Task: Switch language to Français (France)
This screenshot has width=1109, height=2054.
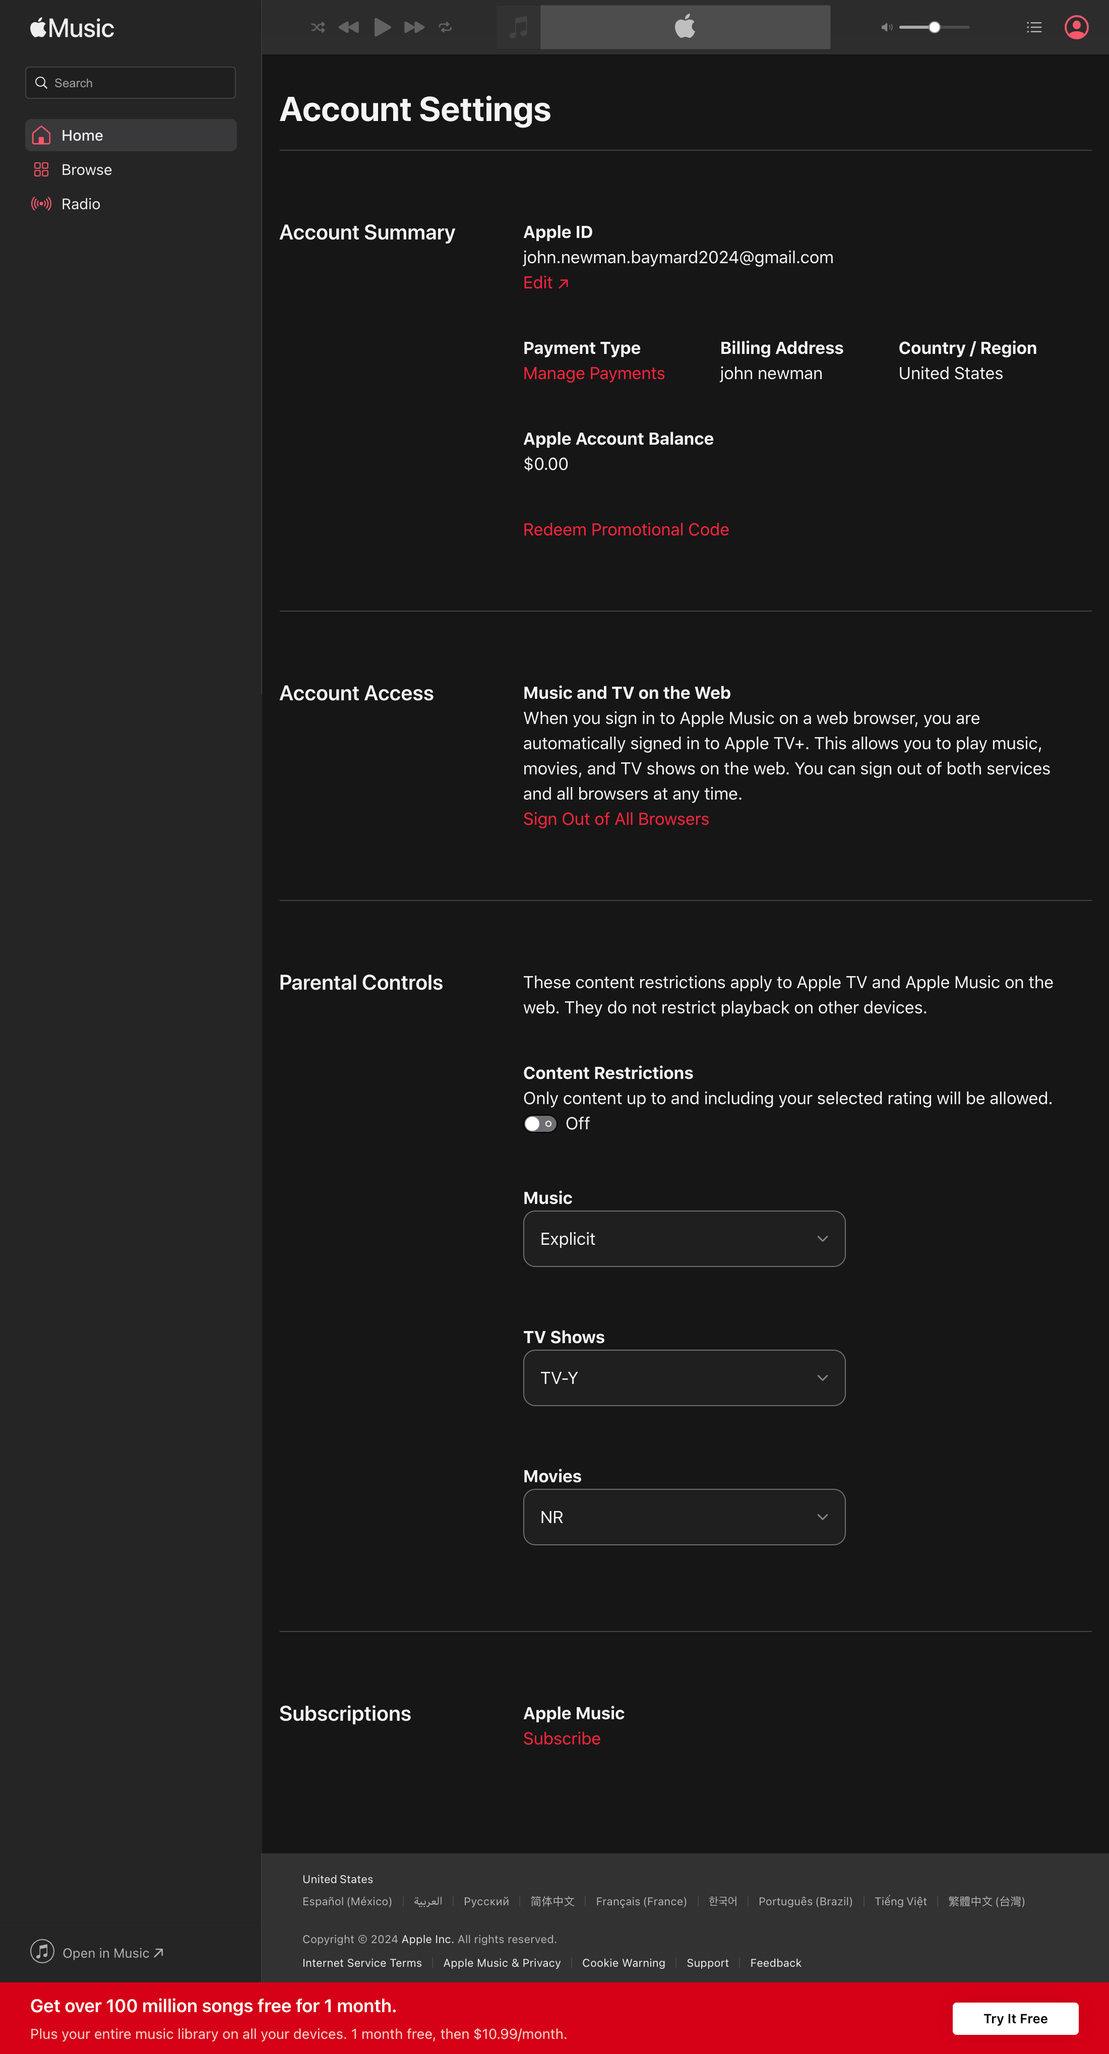Action: tap(642, 1902)
